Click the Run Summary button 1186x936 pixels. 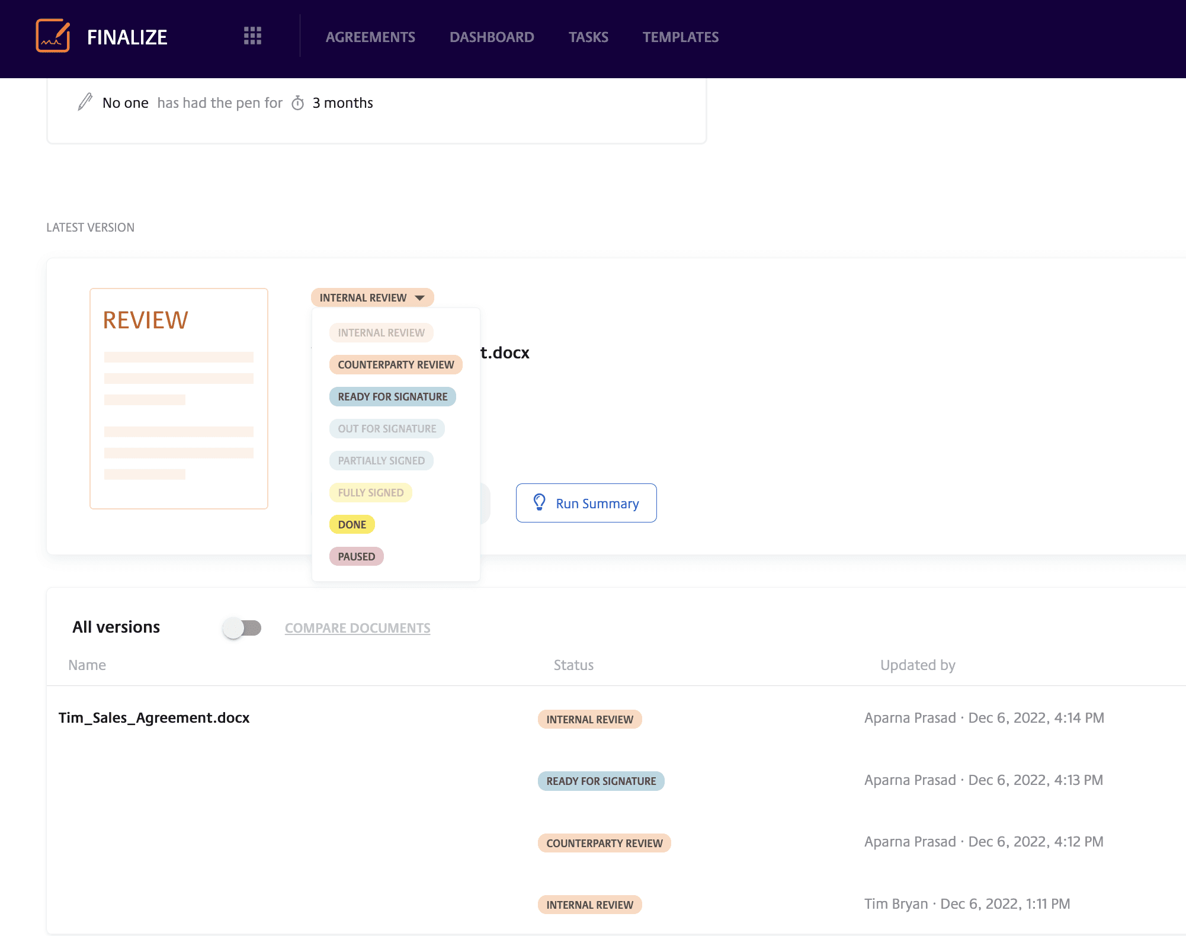point(586,503)
